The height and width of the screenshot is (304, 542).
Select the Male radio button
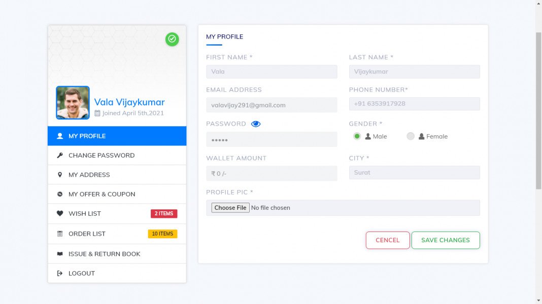point(357,136)
